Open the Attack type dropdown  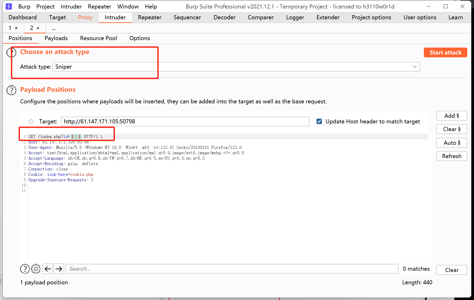tap(236, 67)
